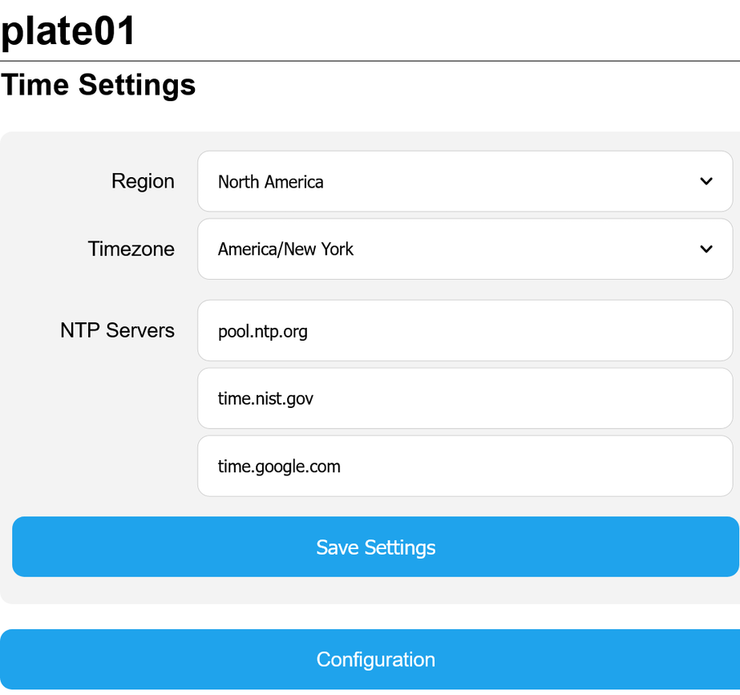
Task: Click the Time Settings page title
Action: tap(98, 85)
